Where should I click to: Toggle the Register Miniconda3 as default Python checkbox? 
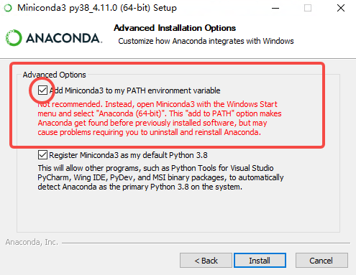click(x=42, y=155)
